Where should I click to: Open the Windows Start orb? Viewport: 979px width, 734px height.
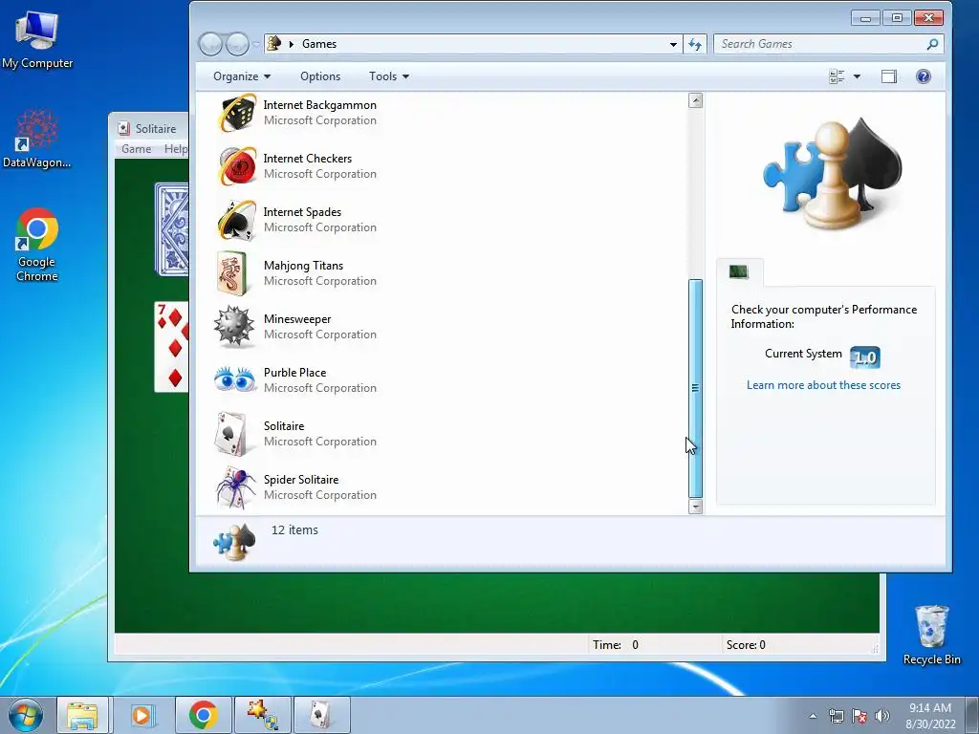(x=26, y=715)
